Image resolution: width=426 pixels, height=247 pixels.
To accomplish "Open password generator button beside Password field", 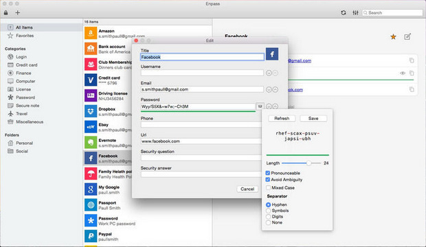I will (260, 106).
